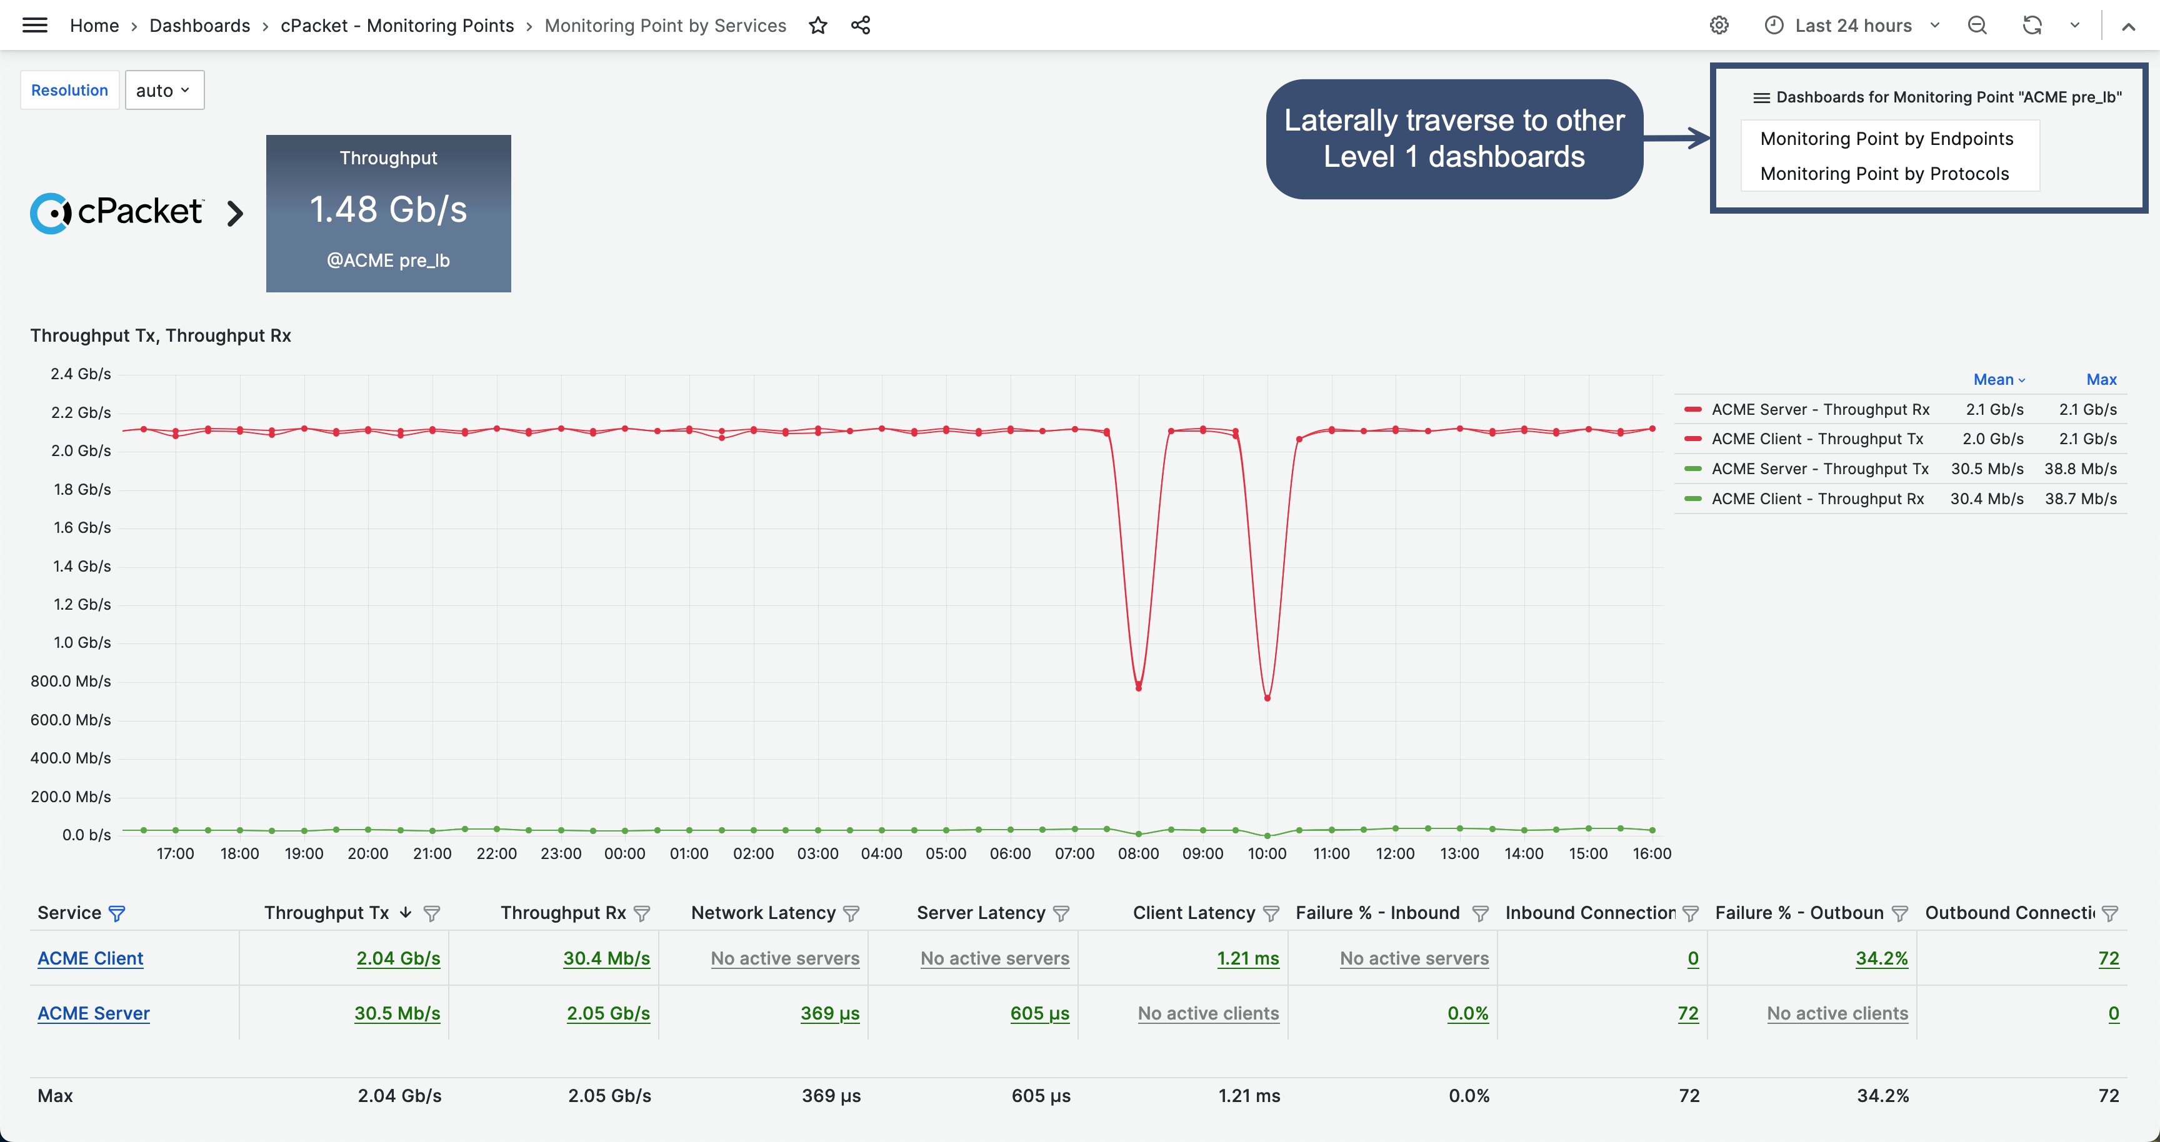Click Outbound Connections column filter icon
This screenshot has height=1142, width=2160.
pyautogui.click(x=2110, y=913)
